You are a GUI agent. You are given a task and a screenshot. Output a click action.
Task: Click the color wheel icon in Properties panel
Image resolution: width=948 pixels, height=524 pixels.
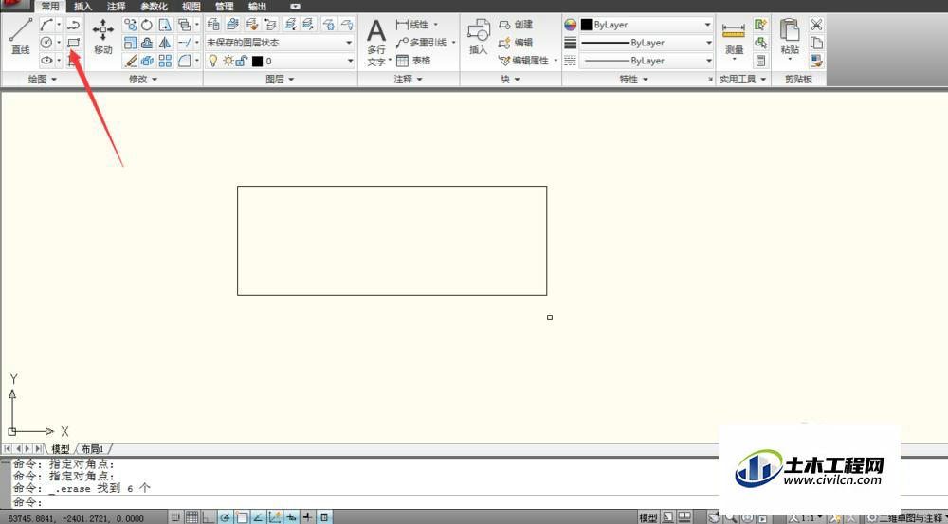pos(570,25)
